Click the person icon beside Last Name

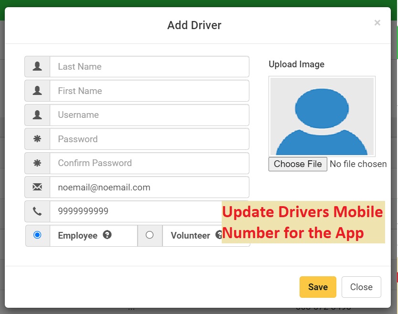point(37,66)
